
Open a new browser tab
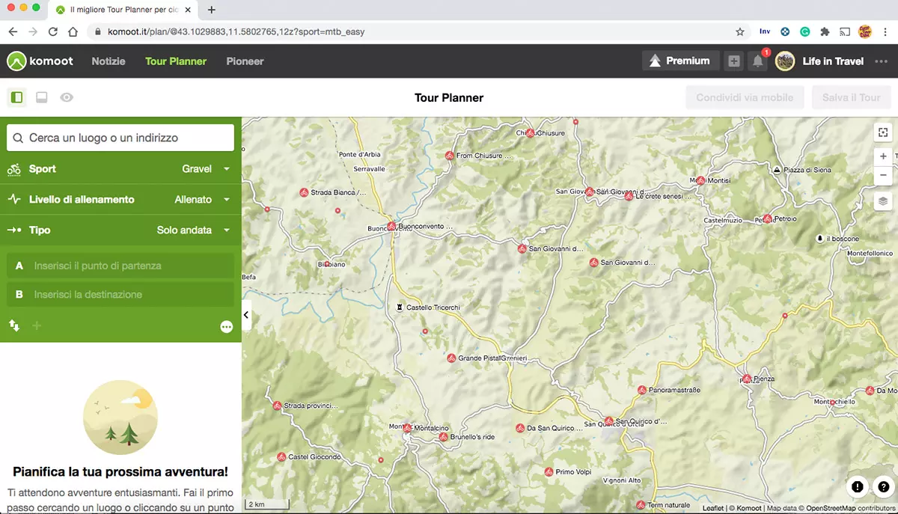click(212, 10)
